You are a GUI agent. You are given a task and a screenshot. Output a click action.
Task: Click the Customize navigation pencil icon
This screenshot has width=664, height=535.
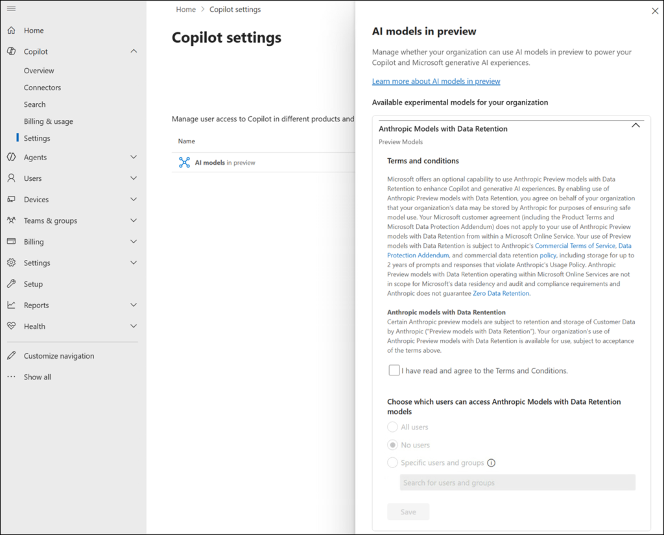pos(12,356)
